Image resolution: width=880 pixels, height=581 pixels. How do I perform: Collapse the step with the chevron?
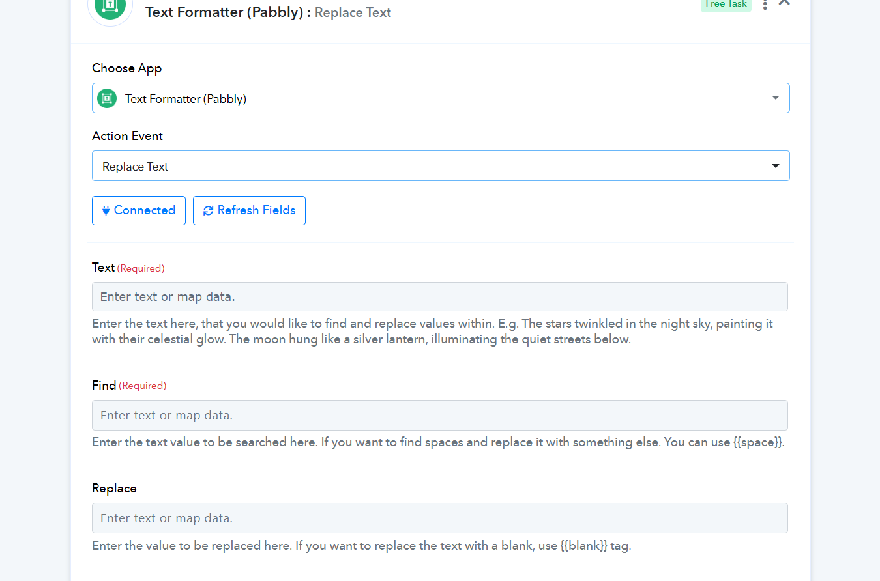(x=784, y=3)
